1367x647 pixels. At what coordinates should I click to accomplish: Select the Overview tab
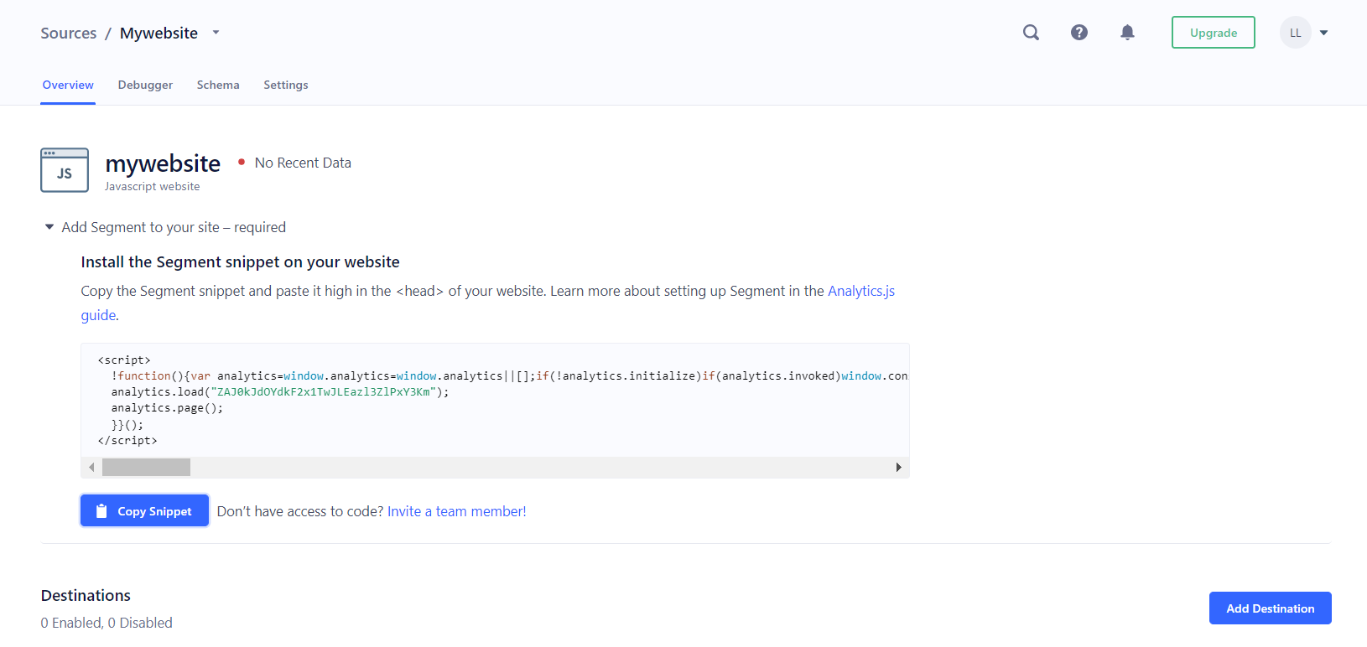[x=68, y=85]
